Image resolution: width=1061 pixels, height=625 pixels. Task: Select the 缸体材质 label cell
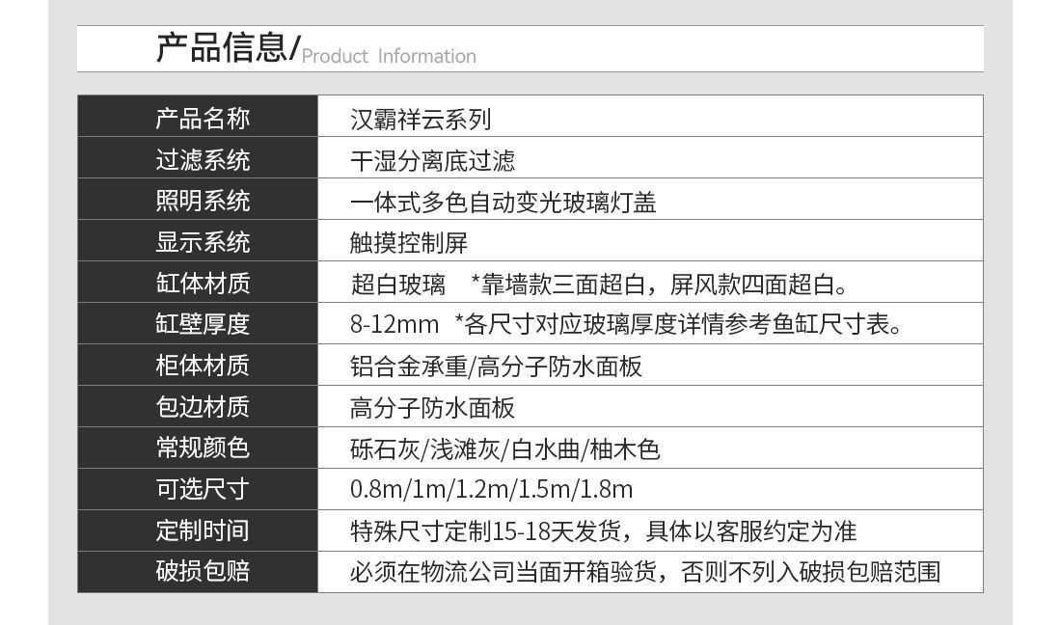[203, 284]
